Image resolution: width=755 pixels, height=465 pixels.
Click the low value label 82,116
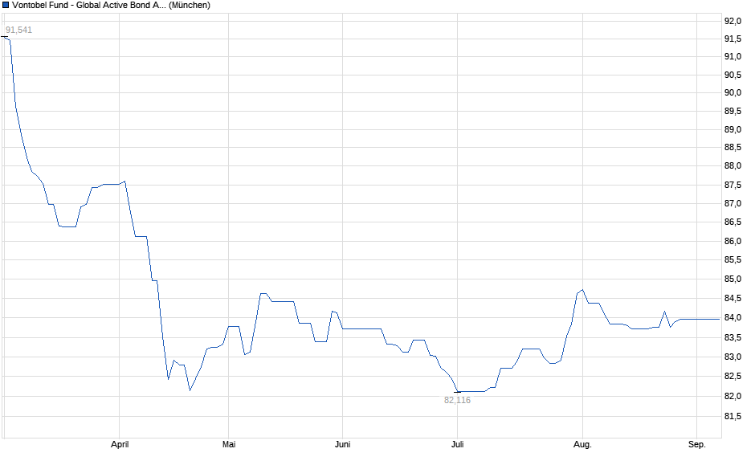coord(457,400)
